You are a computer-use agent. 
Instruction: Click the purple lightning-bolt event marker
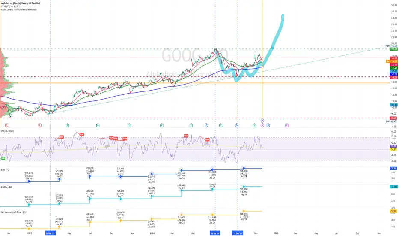[262, 125]
